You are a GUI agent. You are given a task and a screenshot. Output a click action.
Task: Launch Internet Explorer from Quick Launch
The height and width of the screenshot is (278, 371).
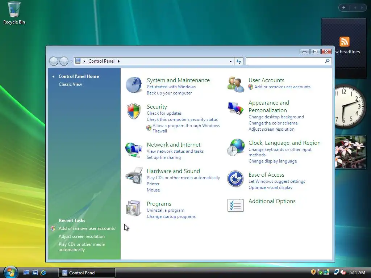pos(43,273)
